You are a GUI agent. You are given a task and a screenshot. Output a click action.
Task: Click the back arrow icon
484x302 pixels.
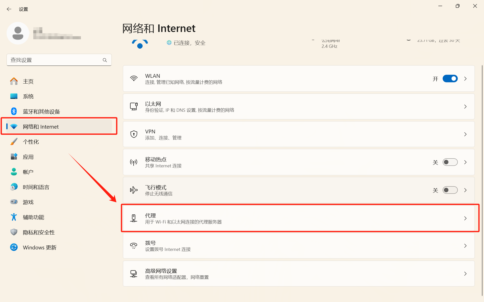point(9,9)
